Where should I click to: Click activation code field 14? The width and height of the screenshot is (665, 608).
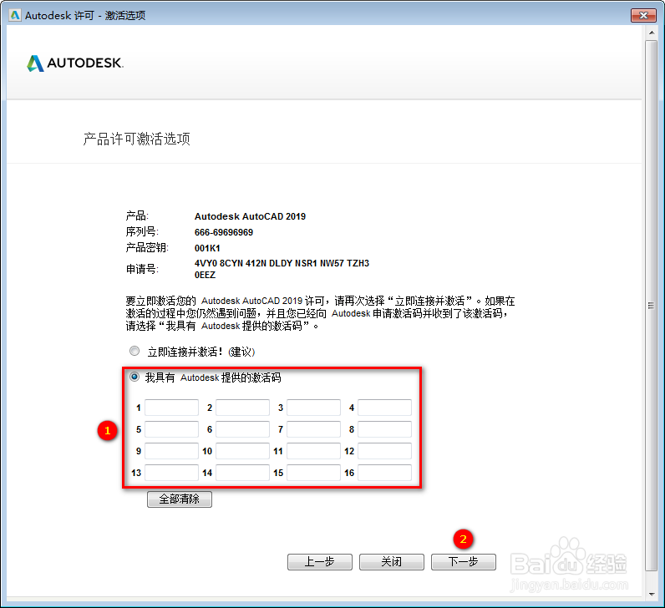[242, 473]
